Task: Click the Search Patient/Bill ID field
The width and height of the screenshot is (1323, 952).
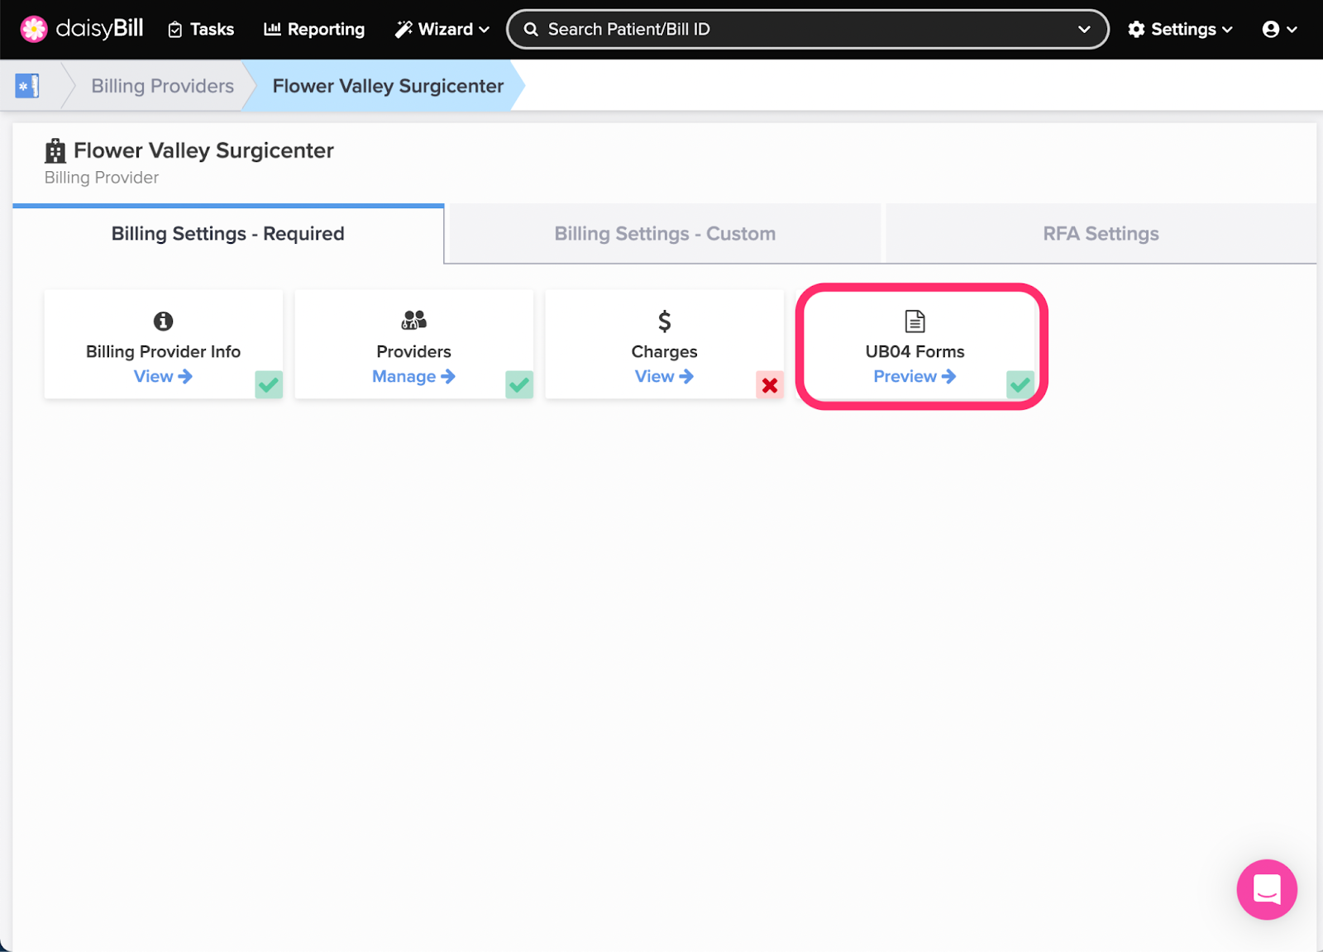Action: coord(807,29)
